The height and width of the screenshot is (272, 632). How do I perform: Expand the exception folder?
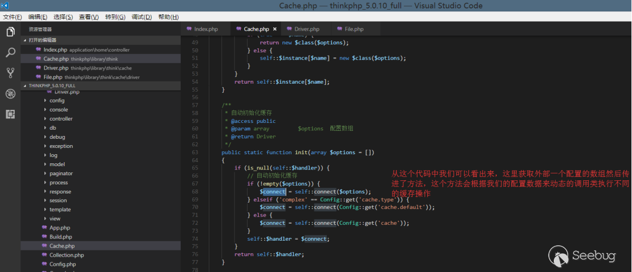pos(61,146)
